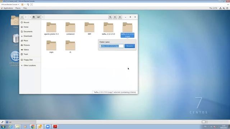Go forward with the right arrow button
Image resolution: width=230 pixels, height=129 pixels.
pos(26,17)
